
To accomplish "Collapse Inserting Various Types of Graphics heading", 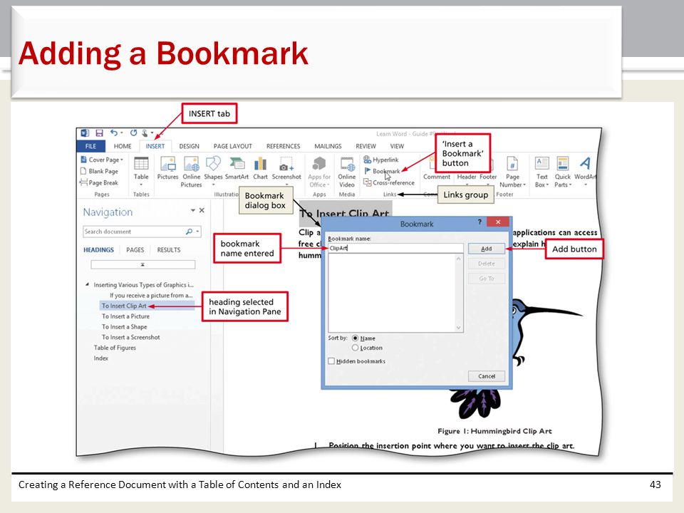I will tap(87, 284).
